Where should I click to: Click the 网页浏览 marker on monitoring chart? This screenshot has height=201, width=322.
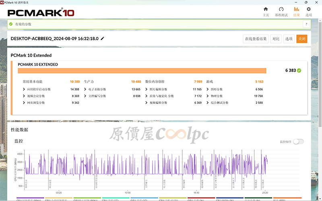point(49,184)
